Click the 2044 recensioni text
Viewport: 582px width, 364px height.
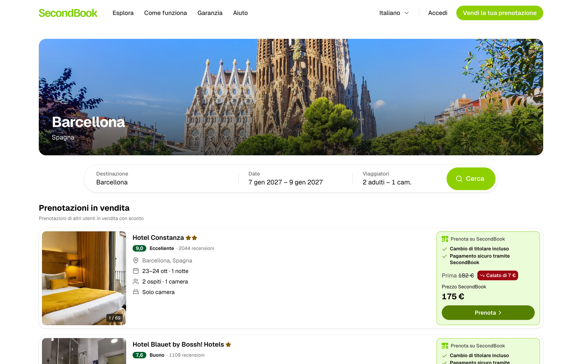click(196, 248)
